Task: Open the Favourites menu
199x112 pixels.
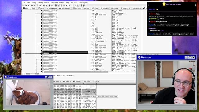Action: click(x=54, y=3)
